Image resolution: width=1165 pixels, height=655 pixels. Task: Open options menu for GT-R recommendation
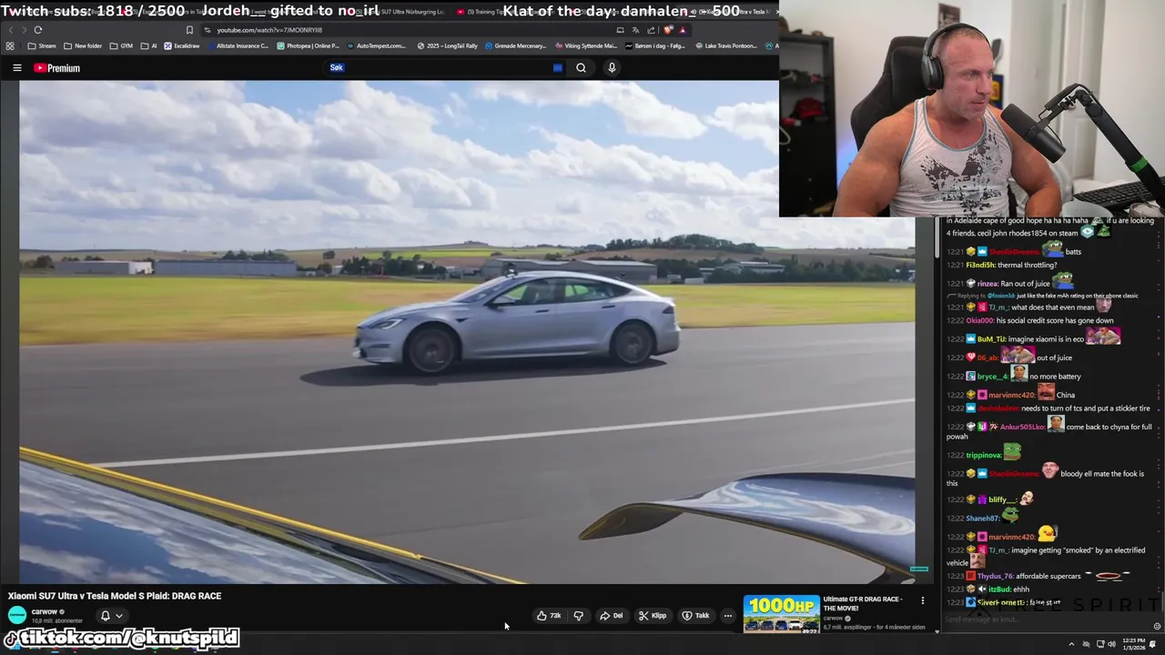tap(922, 600)
